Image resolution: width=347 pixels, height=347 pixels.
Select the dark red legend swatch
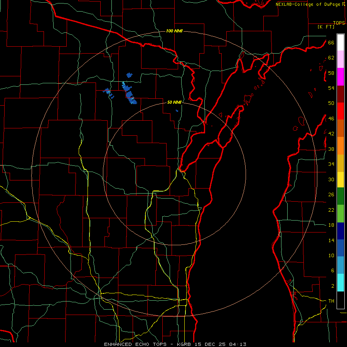pos(340,94)
